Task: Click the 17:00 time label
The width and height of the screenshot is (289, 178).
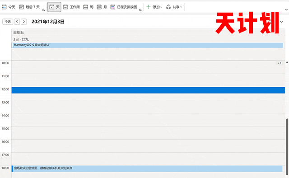Action: pos(5,155)
